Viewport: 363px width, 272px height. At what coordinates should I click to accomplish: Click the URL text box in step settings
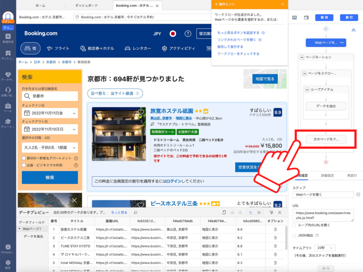(x=323, y=215)
